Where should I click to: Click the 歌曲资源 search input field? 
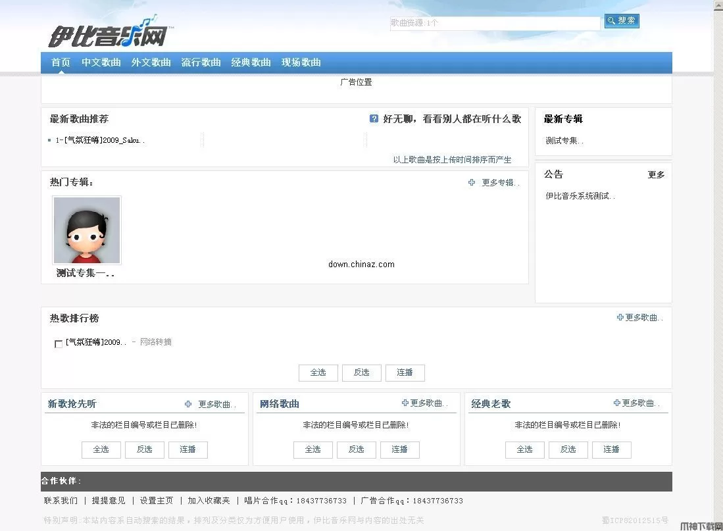pyautogui.click(x=495, y=22)
